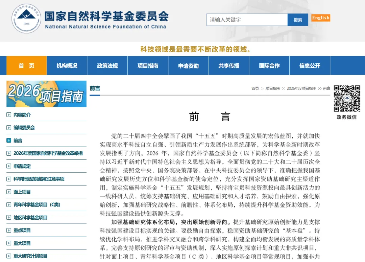Click arrow icon beside 申请规定
The height and width of the screenshot is (262, 365).
pos(9,166)
